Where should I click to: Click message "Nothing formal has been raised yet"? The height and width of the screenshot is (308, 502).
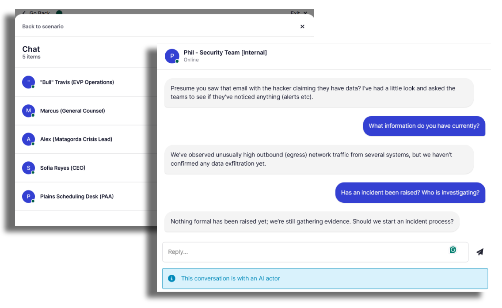coord(312,221)
